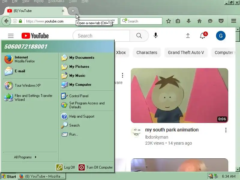Click the YouTube upload arrow icon

pos(188,36)
